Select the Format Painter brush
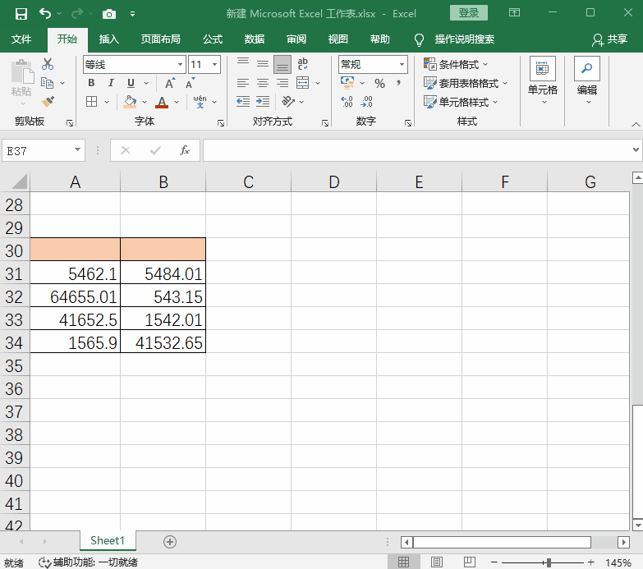 (48, 101)
